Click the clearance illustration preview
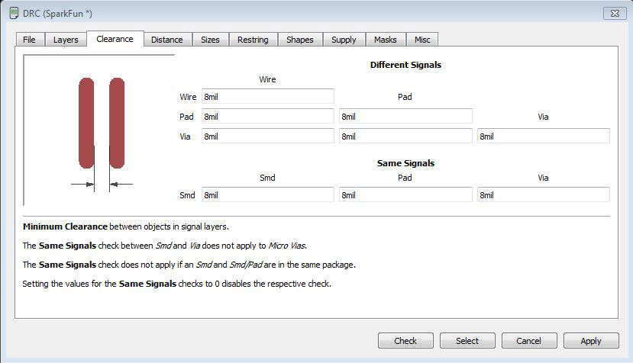Screen dimensions: 633x363 [x=99, y=130]
